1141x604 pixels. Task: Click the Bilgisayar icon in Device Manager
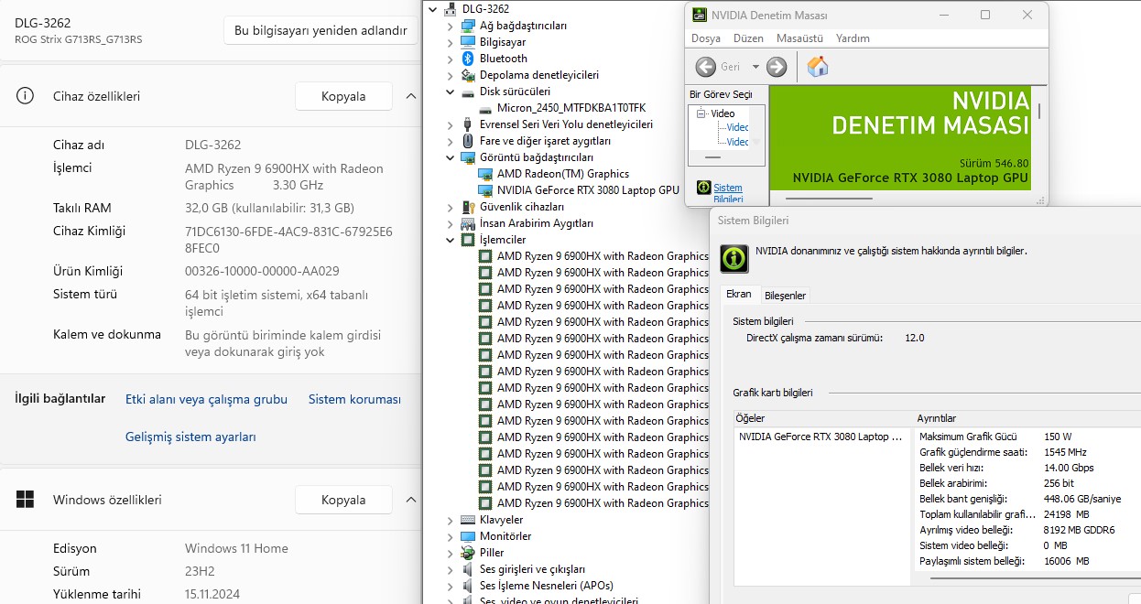tap(468, 42)
